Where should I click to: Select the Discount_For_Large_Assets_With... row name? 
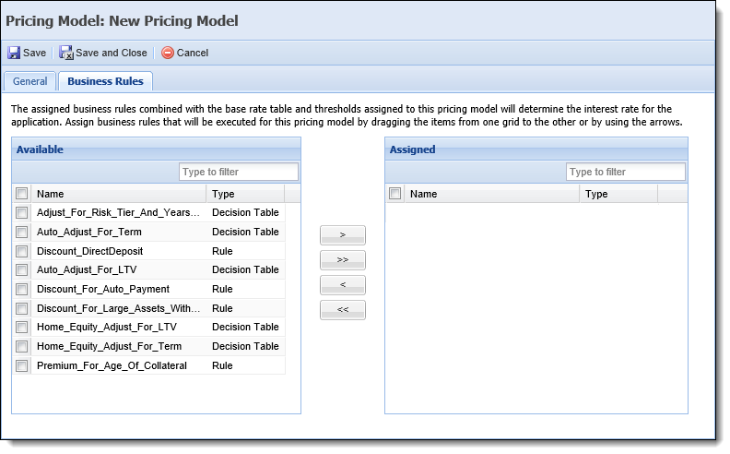tap(118, 308)
